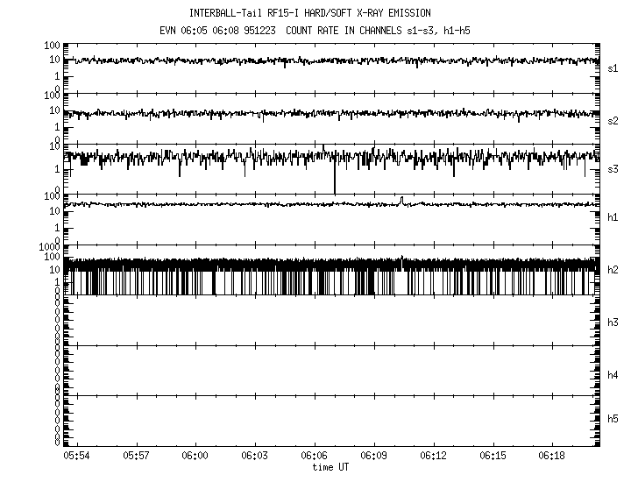Viewport: 631px width, 482px height.
Task: Select the h3 channel label
Action: 613,323
